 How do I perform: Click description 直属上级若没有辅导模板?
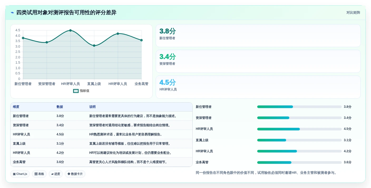[x=130, y=144]
